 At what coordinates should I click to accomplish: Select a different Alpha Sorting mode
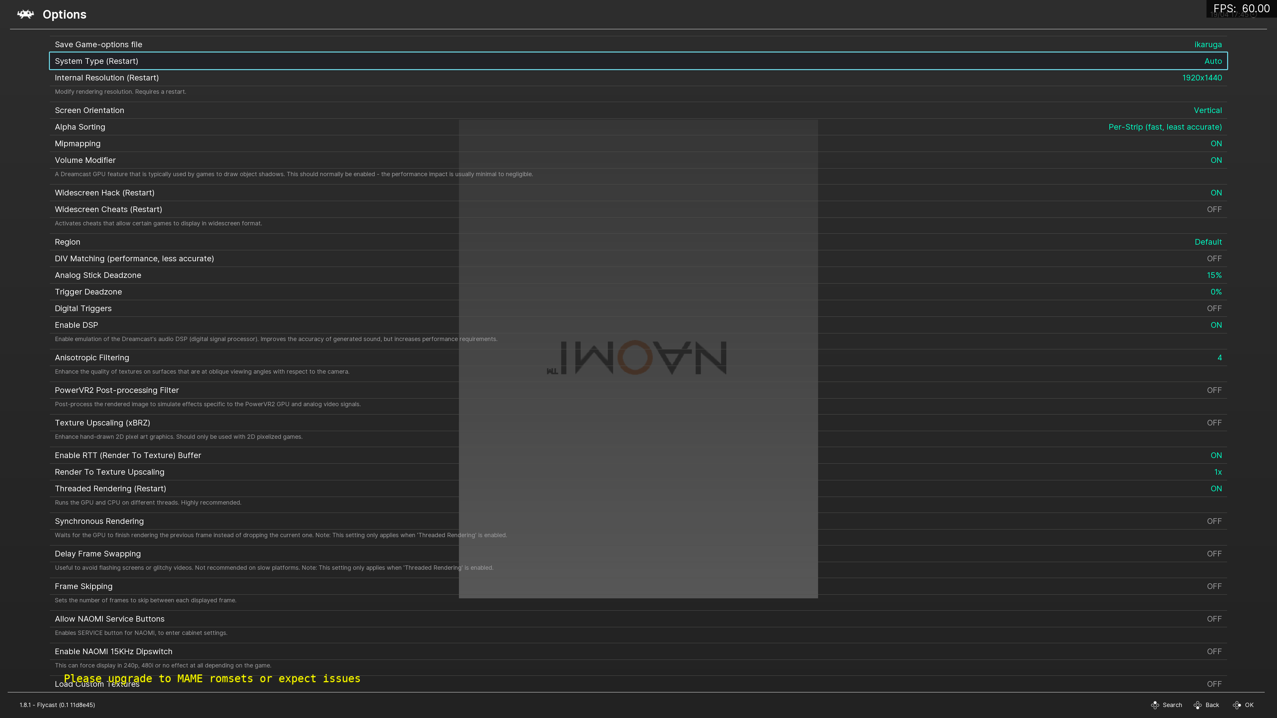click(x=638, y=127)
